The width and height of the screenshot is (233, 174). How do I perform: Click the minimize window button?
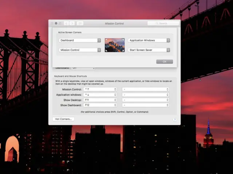pos(56,23)
